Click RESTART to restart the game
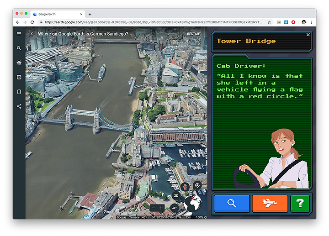The image size is (329, 236). tap(194, 34)
